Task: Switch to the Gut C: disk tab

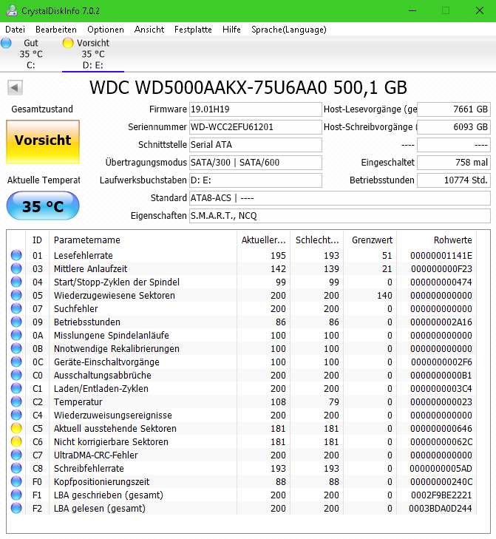Action: 31,54
